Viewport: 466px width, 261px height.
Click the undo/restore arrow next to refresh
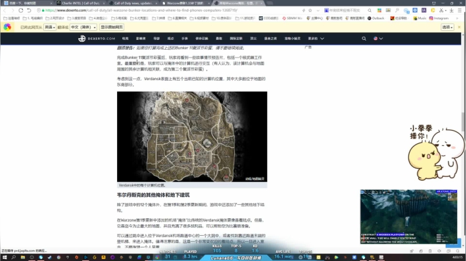(29, 10)
